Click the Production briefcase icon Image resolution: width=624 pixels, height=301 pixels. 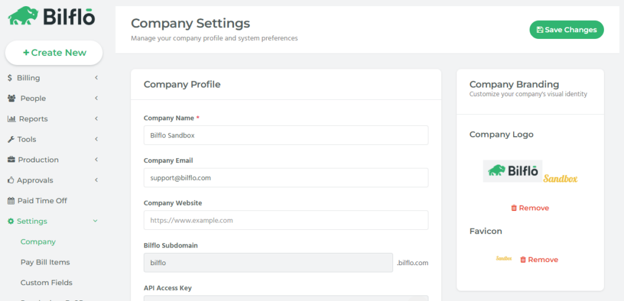[x=11, y=160]
